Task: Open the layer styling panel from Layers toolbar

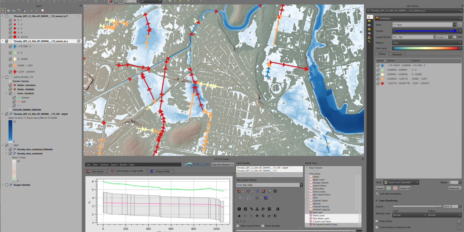Action: (x=3, y=11)
